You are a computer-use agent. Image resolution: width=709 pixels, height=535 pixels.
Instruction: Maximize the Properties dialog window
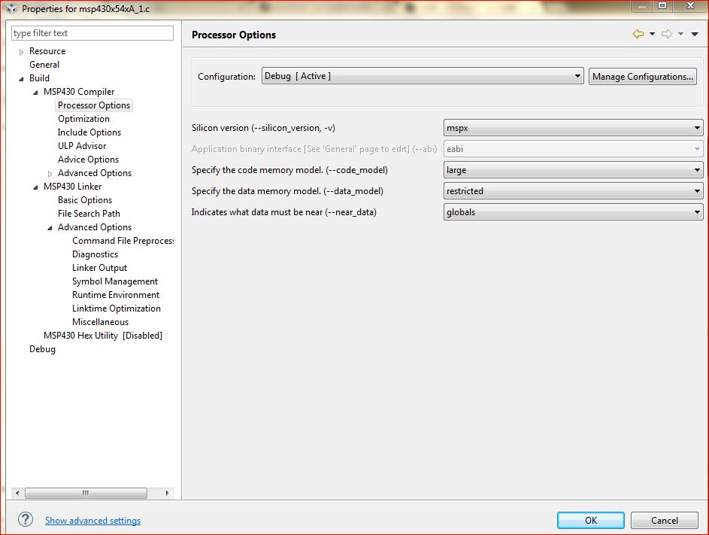[662, 5]
